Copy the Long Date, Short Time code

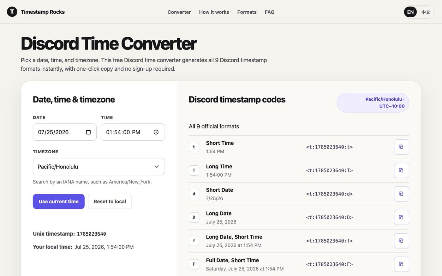401,241
